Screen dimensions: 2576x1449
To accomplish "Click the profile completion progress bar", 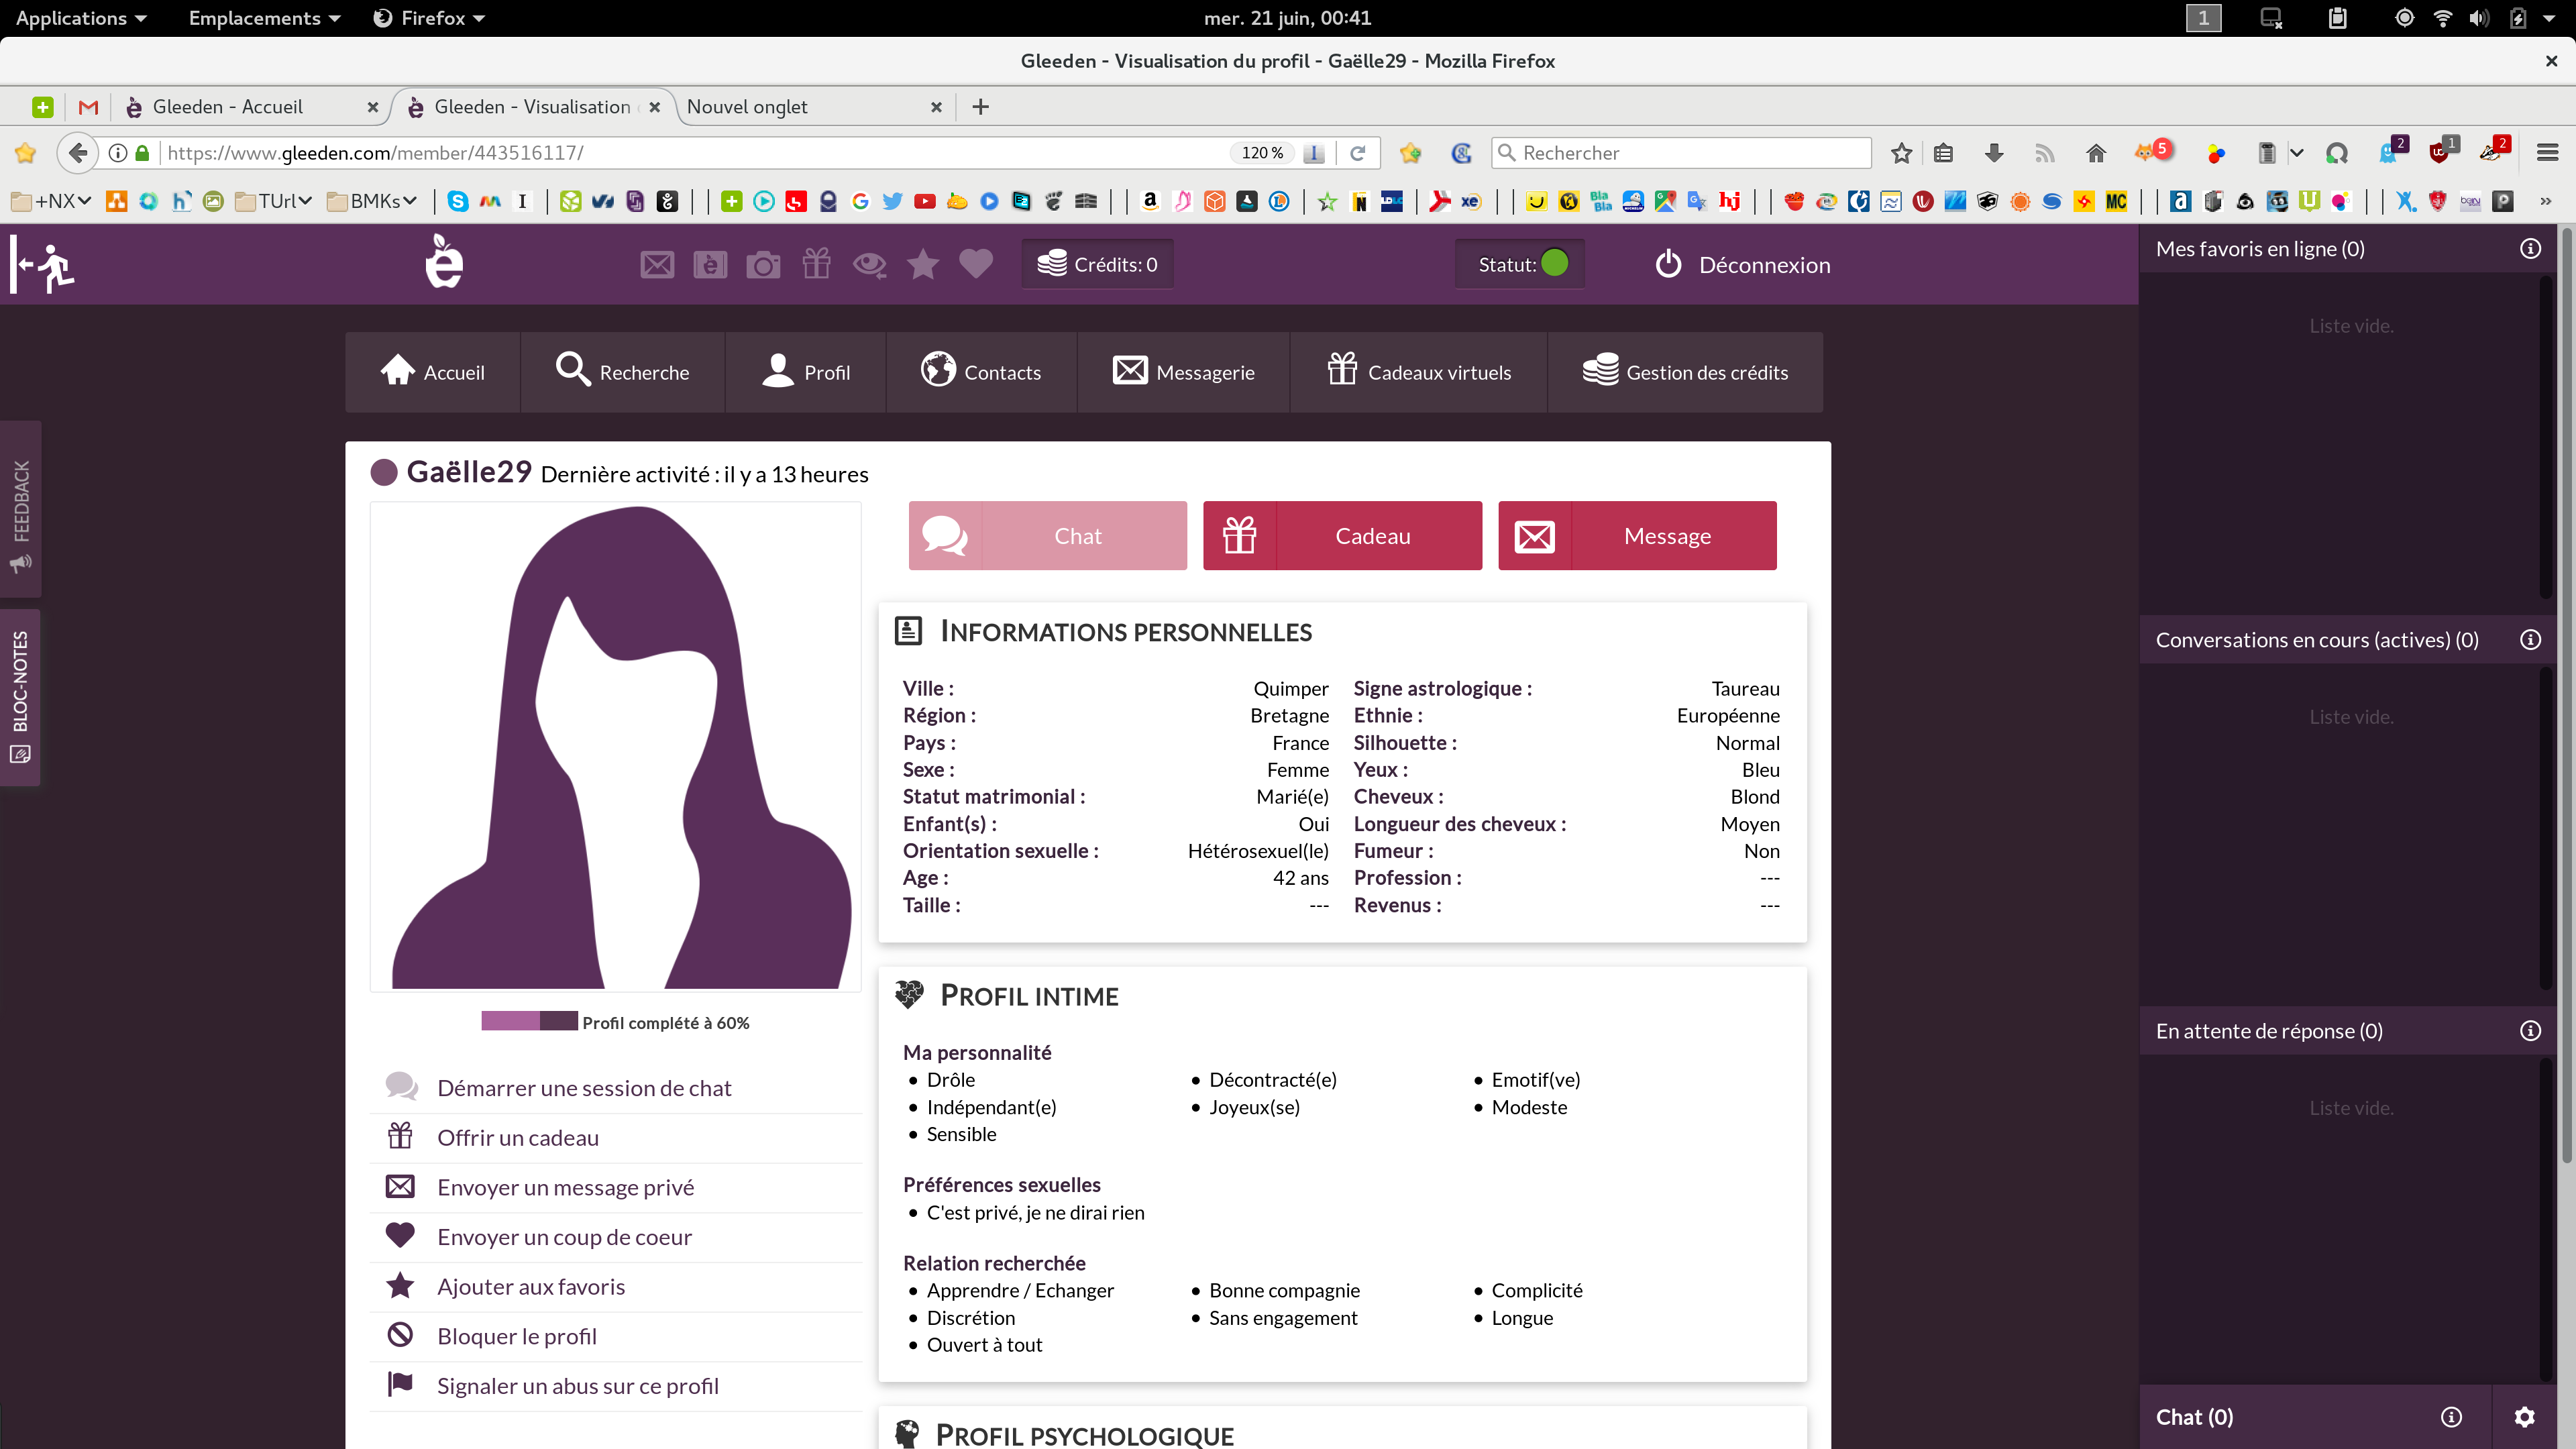I will tap(529, 1021).
